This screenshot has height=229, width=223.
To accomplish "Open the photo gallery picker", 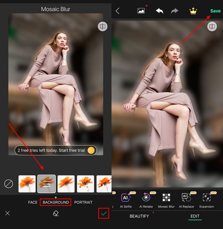I will pos(141,11).
